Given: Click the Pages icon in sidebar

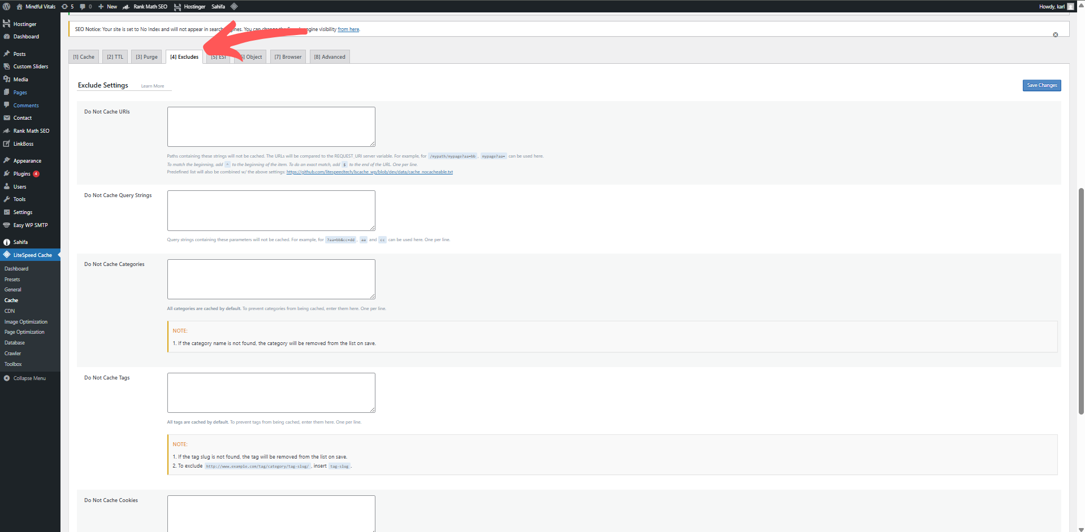Looking at the screenshot, I should pos(7,92).
